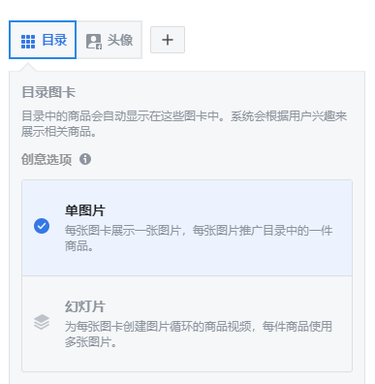Click the 单图片 description text
The image size is (375, 384).
tap(199, 239)
